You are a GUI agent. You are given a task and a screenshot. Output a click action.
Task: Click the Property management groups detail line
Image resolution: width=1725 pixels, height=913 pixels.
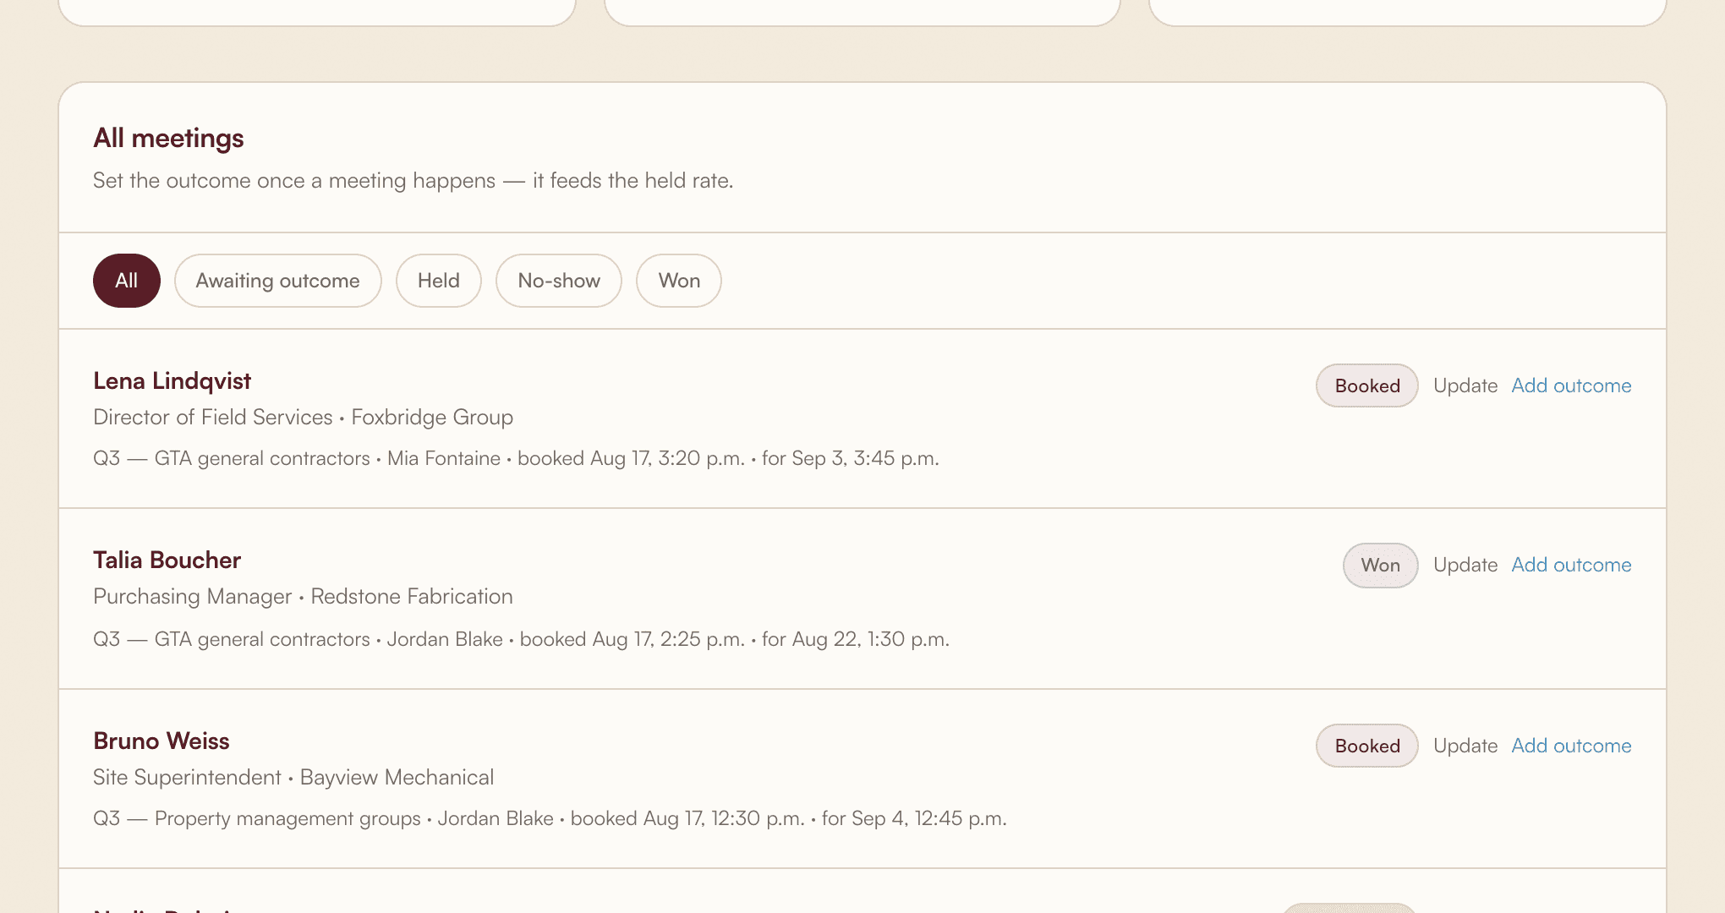(x=550, y=818)
